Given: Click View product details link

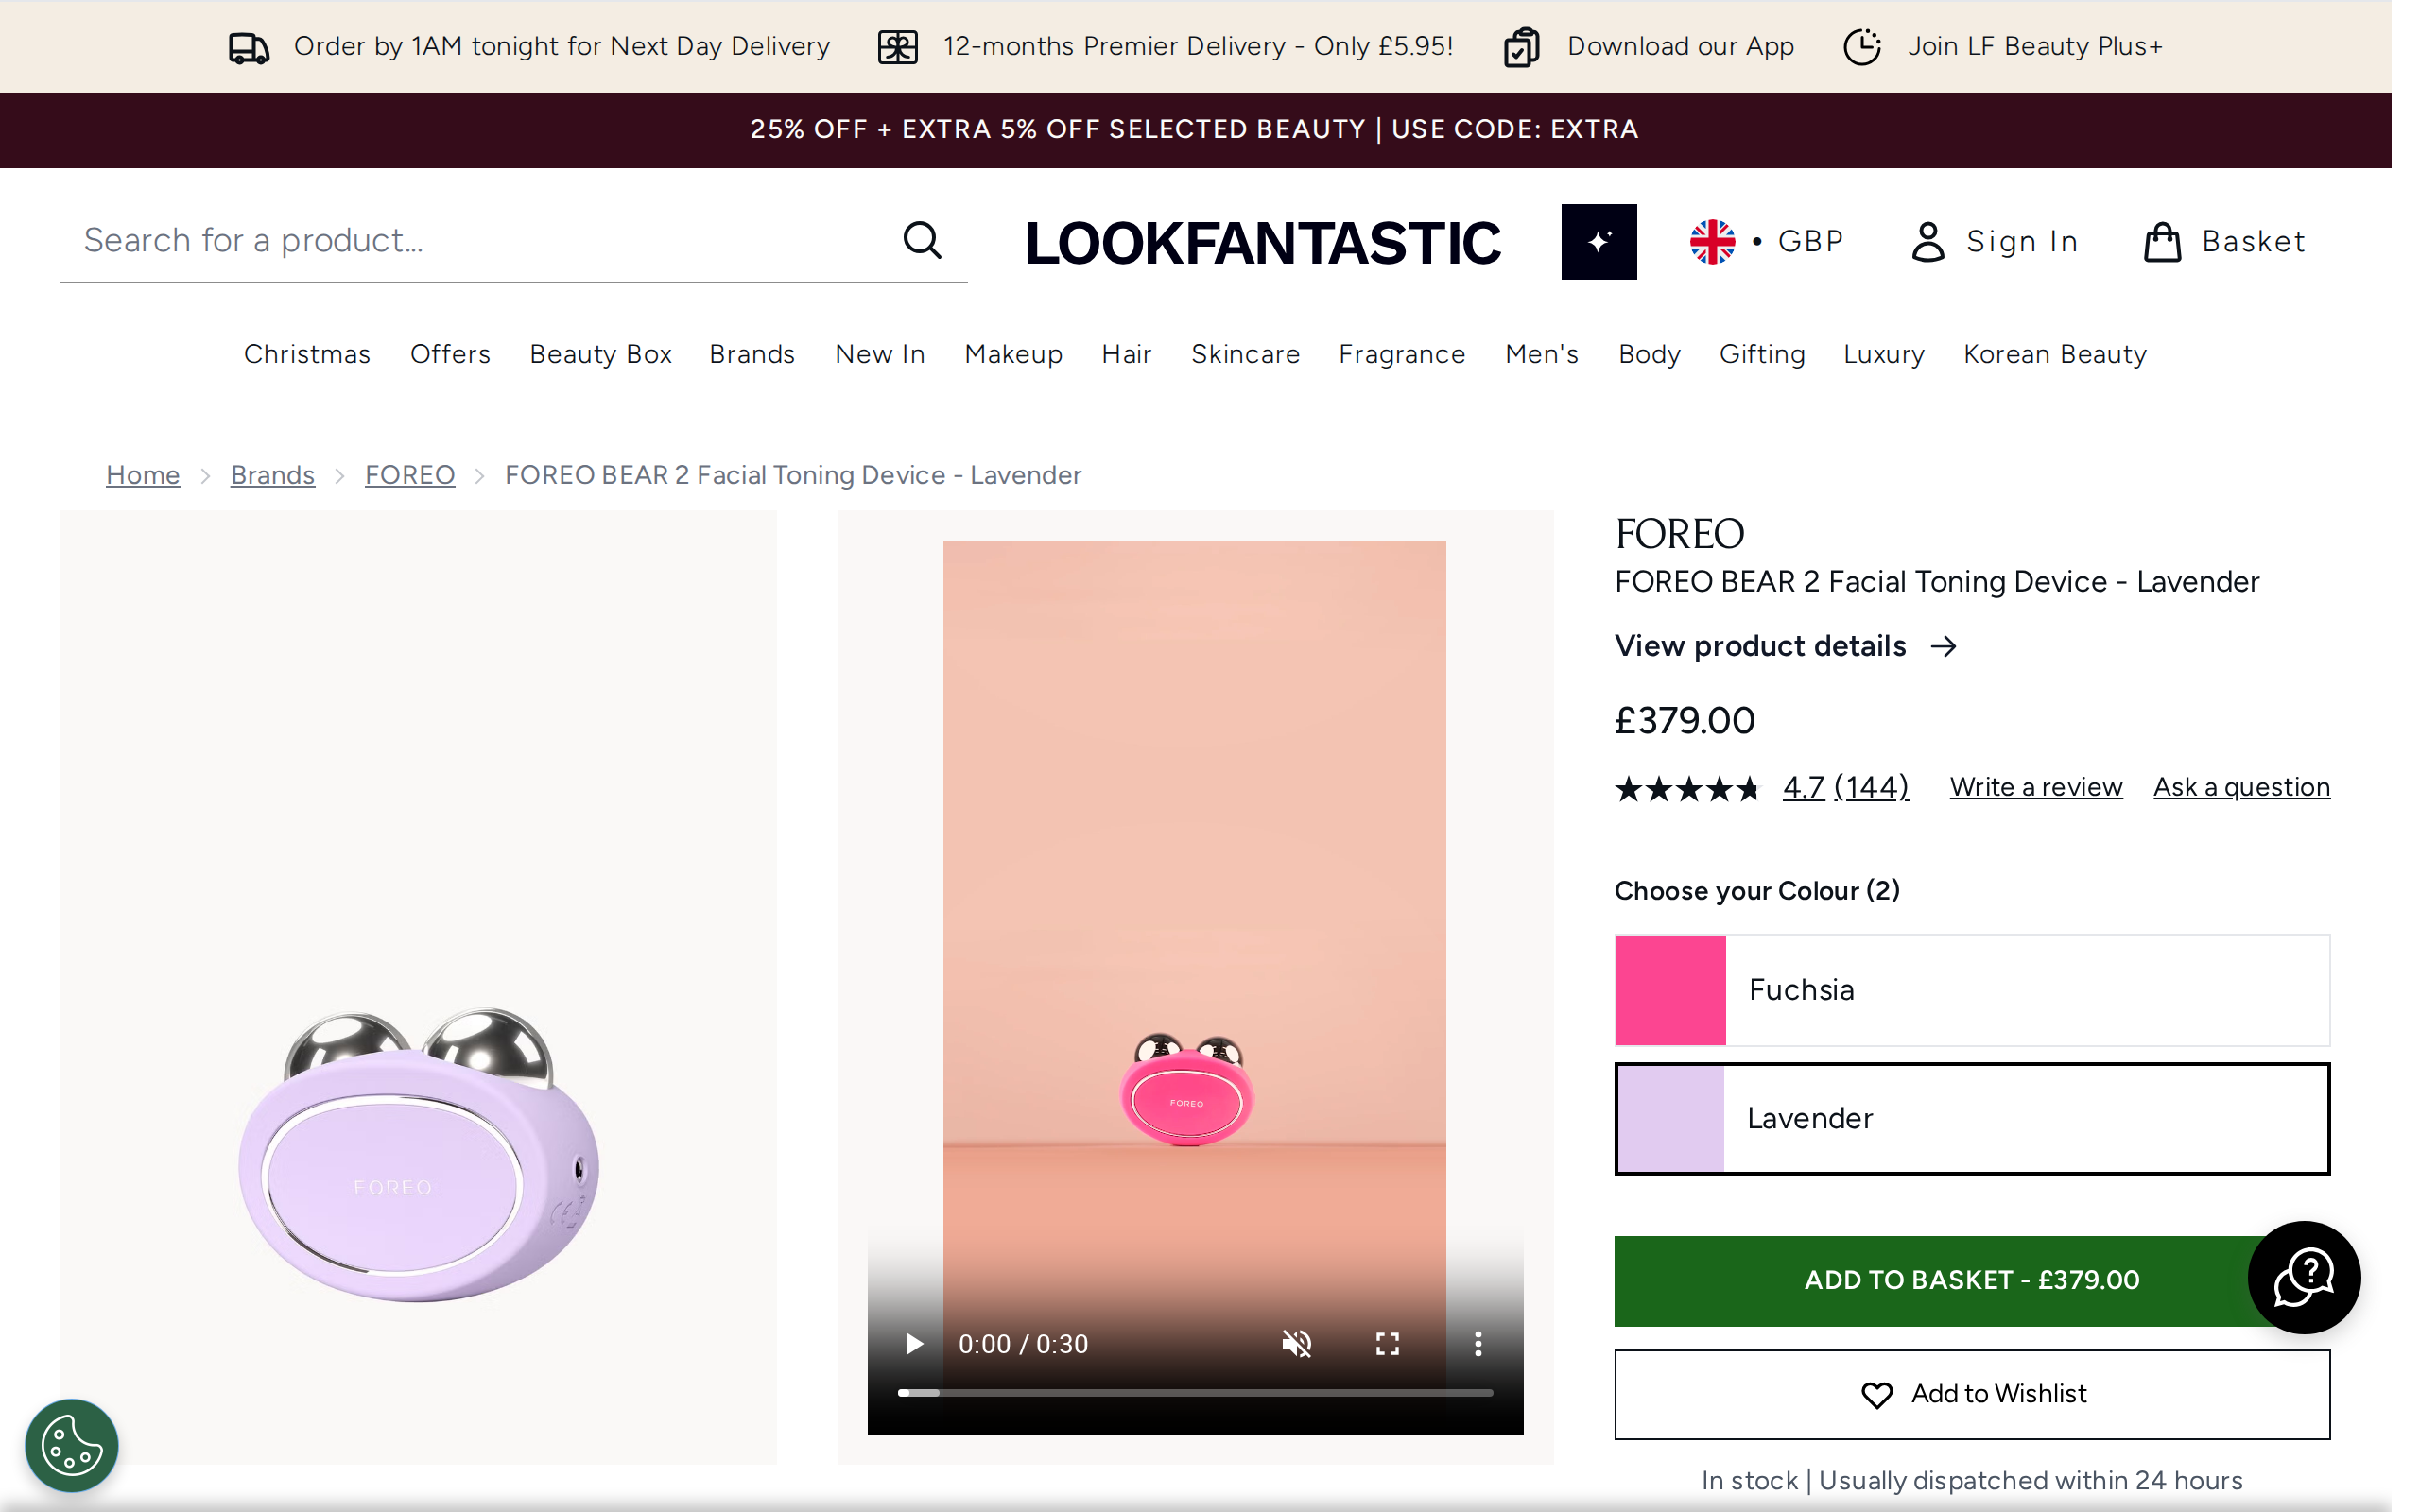Looking at the screenshot, I should pos(1760,646).
